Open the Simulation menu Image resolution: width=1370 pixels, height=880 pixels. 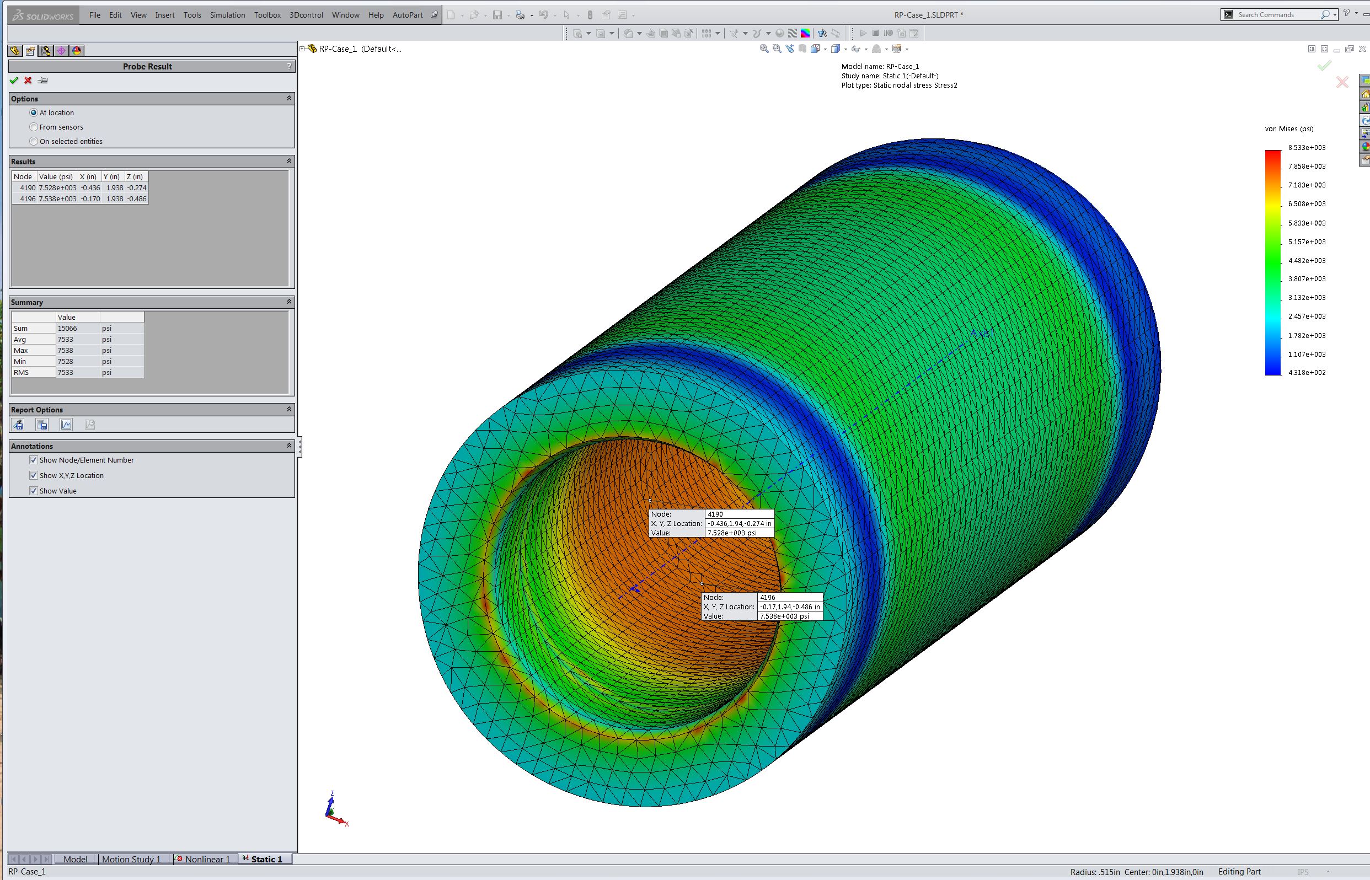click(227, 15)
